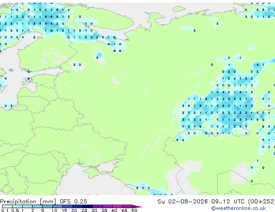Screen dimensions: 275x212
Task: Select legend swatch between 25 and 30
Action: point(88,206)
